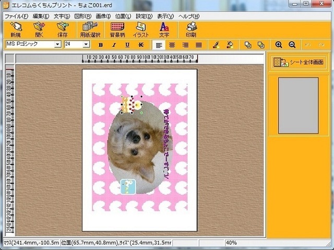The height and width of the screenshot is (250, 334).
Task: Open the 文字(S) menu
Action: coord(62,16)
